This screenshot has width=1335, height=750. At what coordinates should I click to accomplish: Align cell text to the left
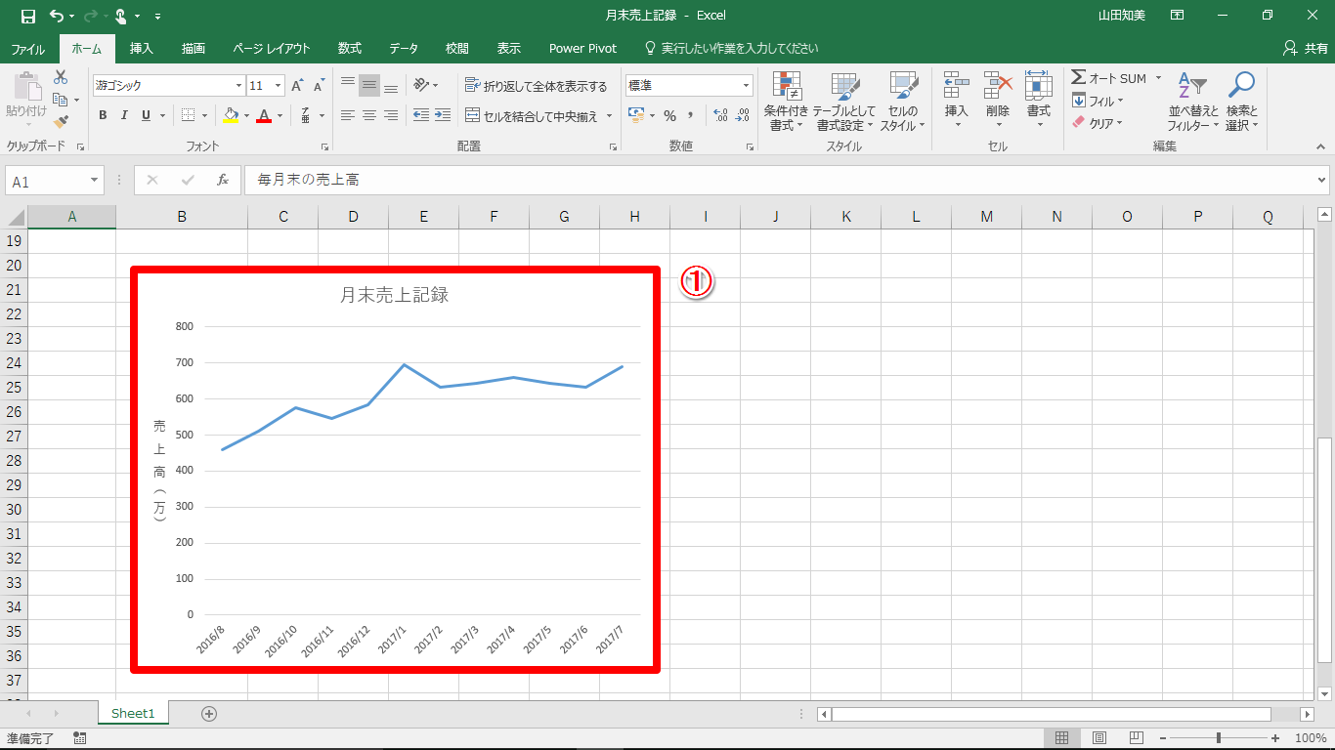pos(348,115)
